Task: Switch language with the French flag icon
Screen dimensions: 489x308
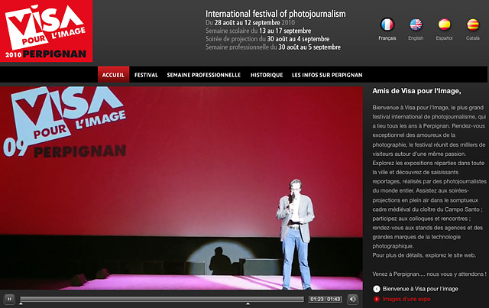Action: [x=387, y=24]
